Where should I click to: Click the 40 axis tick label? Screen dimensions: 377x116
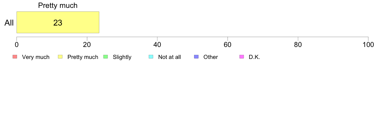click(x=157, y=45)
